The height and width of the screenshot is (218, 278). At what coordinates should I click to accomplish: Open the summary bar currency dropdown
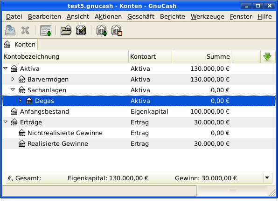click(x=267, y=177)
